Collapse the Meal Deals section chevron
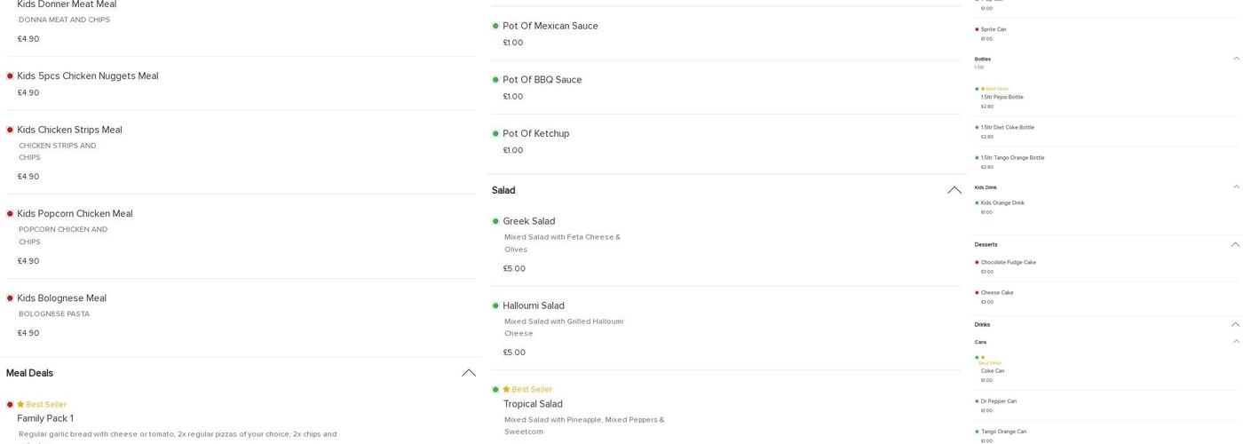Screen dimensions: 1243x444 coord(468,373)
